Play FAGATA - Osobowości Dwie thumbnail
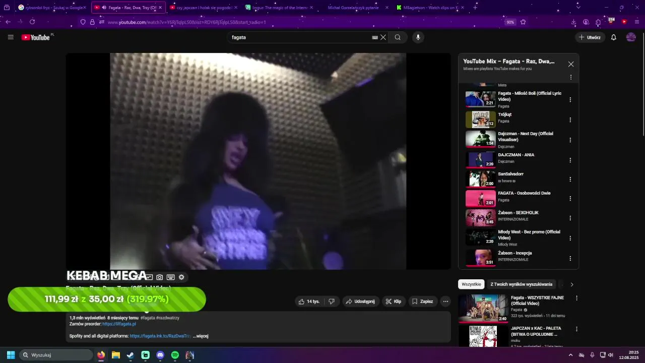The height and width of the screenshot is (363, 645). (480, 198)
